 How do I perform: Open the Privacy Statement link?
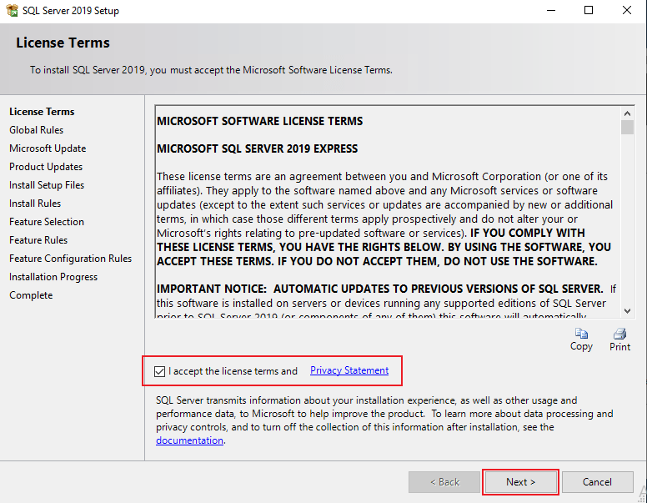click(x=349, y=370)
